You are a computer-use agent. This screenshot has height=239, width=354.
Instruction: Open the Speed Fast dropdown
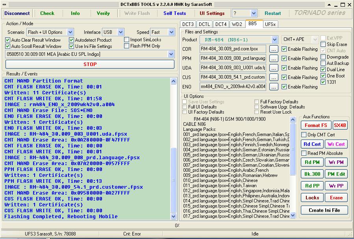pyautogui.click(x=171, y=32)
